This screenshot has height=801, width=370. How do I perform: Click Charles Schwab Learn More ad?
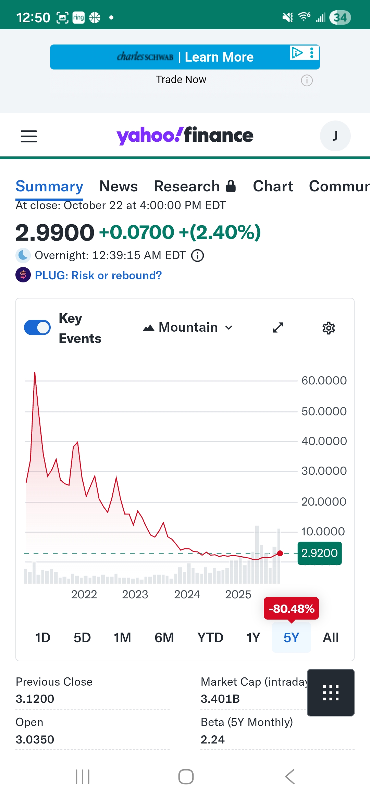(x=185, y=57)
